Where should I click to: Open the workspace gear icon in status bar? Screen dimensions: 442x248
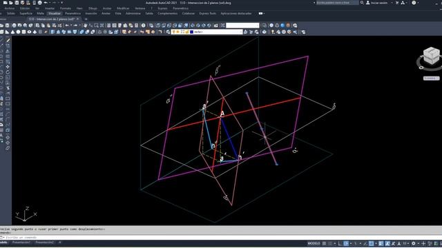click(x=414, y=243)
